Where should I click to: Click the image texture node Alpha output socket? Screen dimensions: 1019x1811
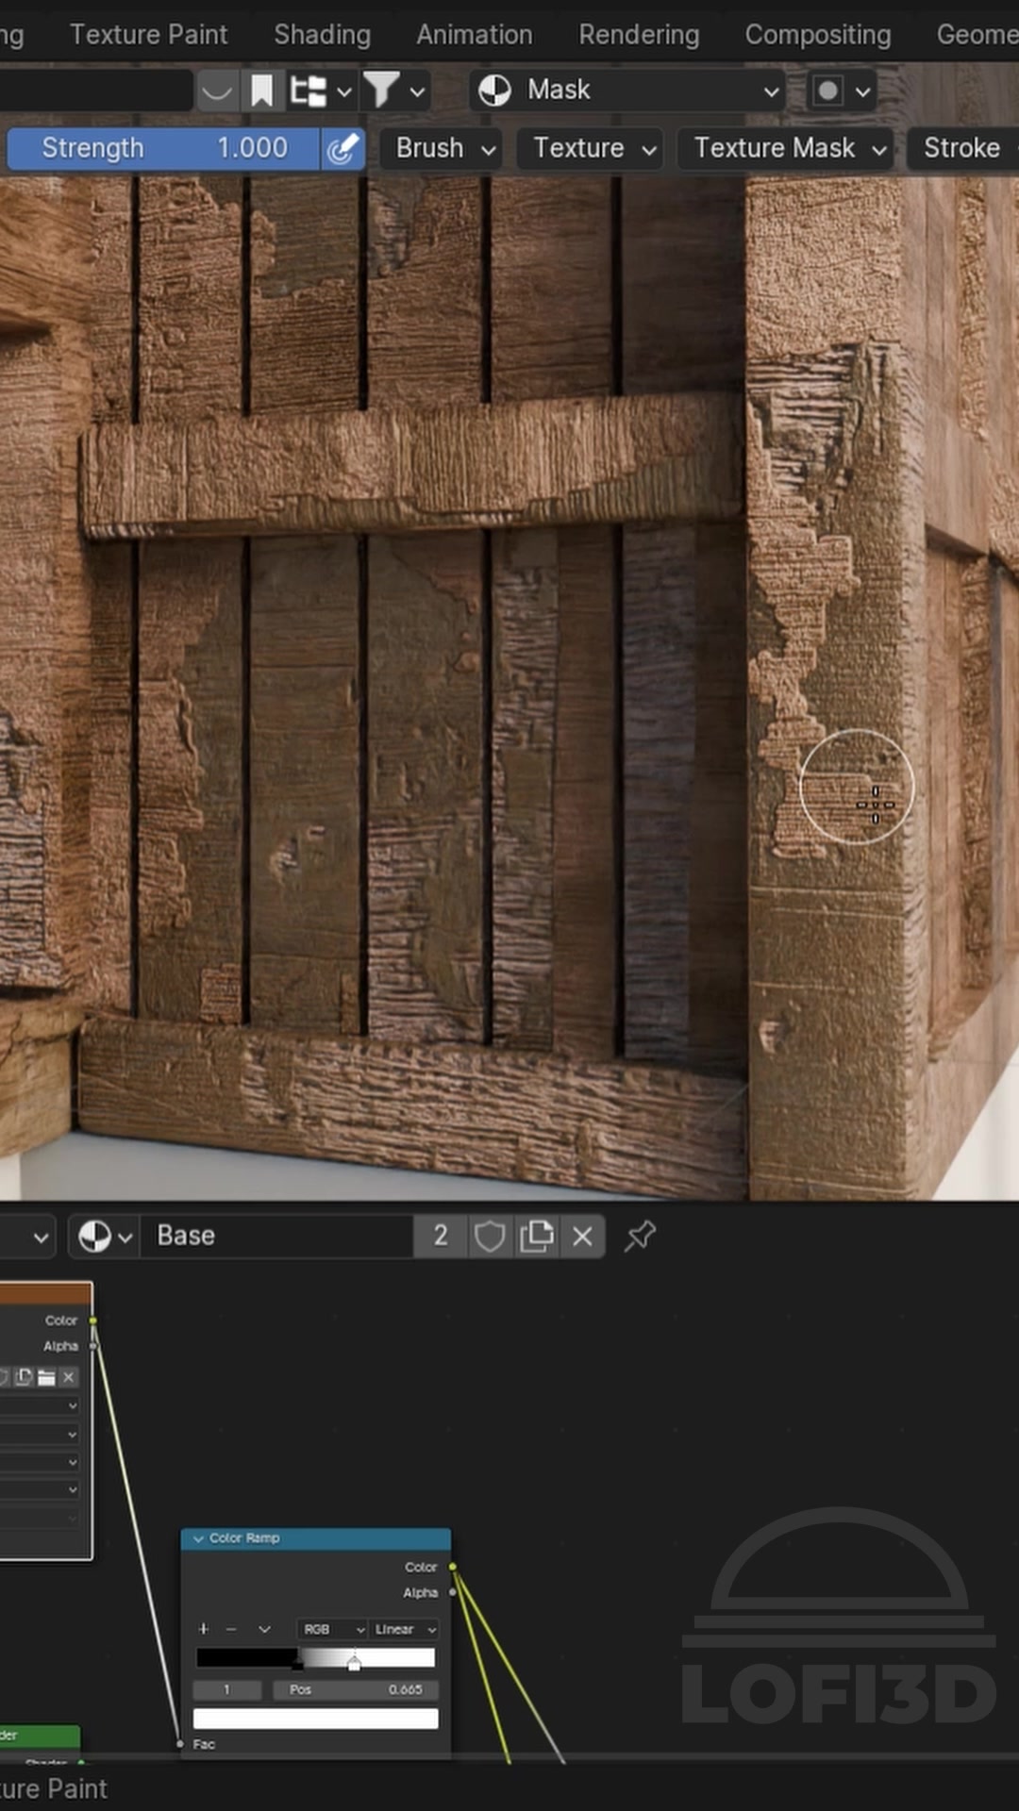point(92,1346)
